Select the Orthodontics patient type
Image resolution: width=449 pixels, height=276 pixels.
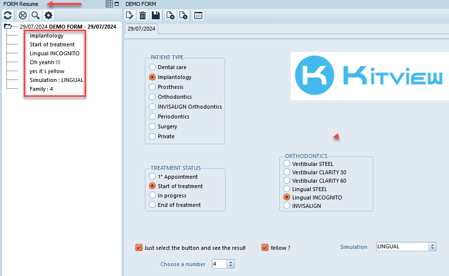point(152,97)
